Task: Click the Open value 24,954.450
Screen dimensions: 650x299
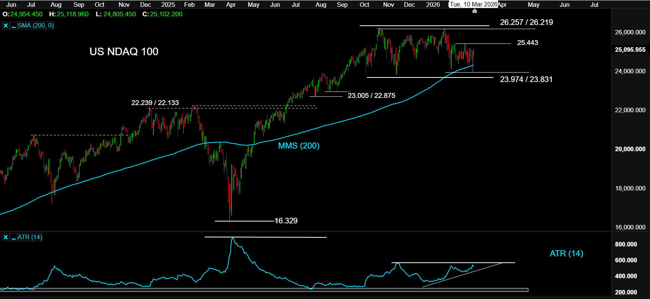Action: [26, 14]
